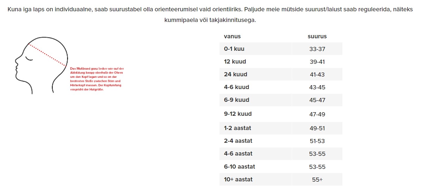Select the "0-1 kuu" age row
The height and width of the screenshot is (190, 423).
tap(234, 49)
